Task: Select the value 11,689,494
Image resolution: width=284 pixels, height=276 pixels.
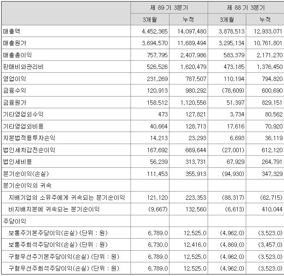Action: (x=192, y=43)
